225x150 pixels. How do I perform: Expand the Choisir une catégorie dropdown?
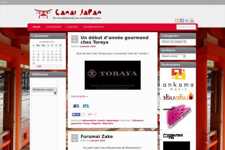click(174, 42)
